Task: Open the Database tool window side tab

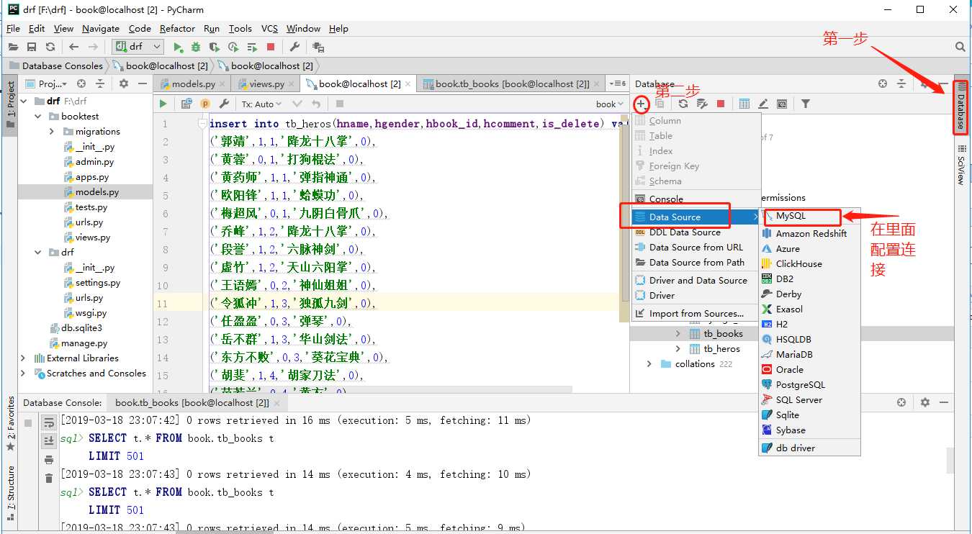Action: click(960, 107)
